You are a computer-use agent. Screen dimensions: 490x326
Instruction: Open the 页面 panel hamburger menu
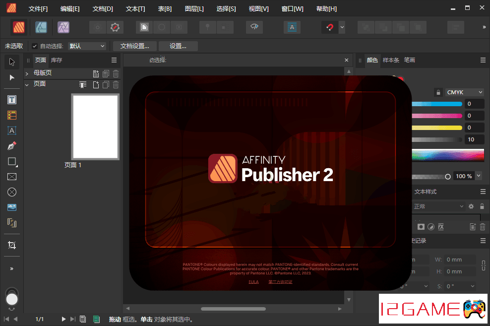click(114, 60)
